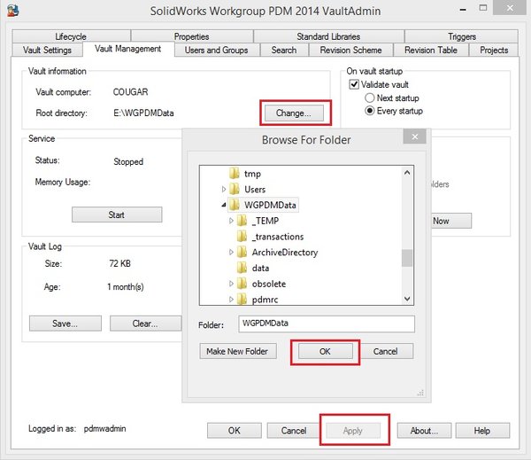Screen dimensions: 531x460
Task: Click Clear... in Vault Log
Action: click(145, 324)
